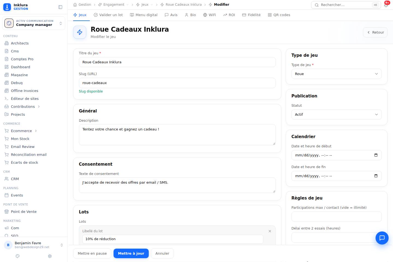Focus the Rechercher search box
The width and height of the screenshot is (393, 262).
click(x=346, y=5)
